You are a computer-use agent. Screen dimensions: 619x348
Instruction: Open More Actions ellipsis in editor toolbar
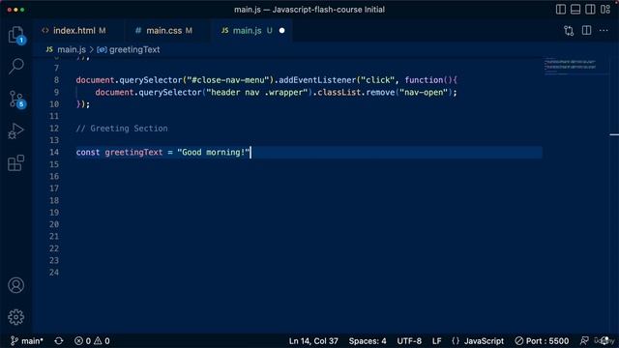(x=604, y=30)
